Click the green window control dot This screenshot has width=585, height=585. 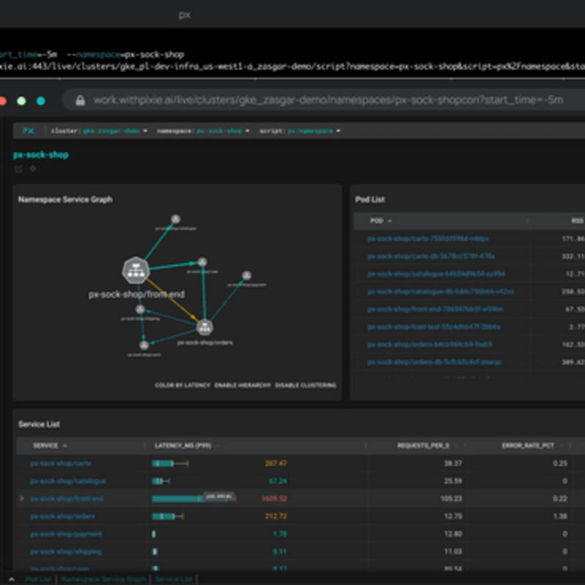(21, 101)
